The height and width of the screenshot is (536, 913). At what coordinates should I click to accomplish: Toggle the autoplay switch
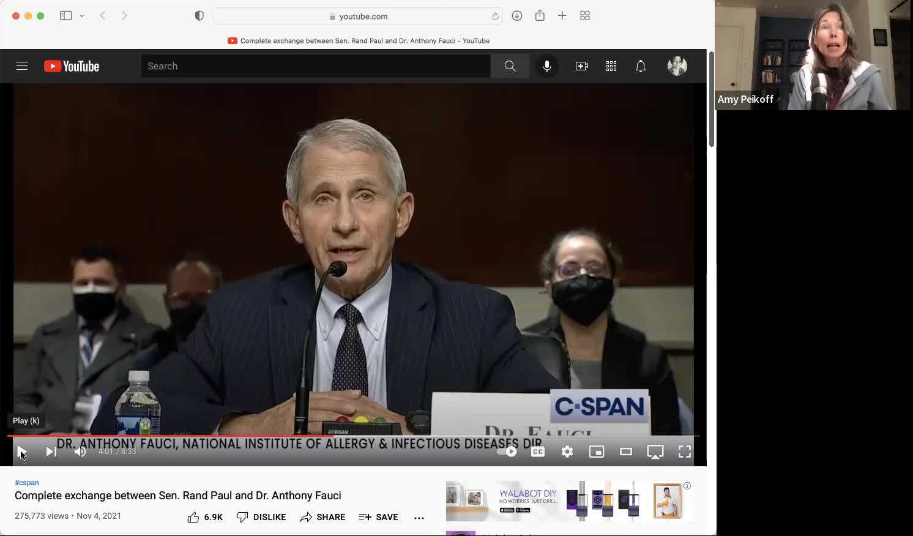pyautogui.click(x=507, y=452)
